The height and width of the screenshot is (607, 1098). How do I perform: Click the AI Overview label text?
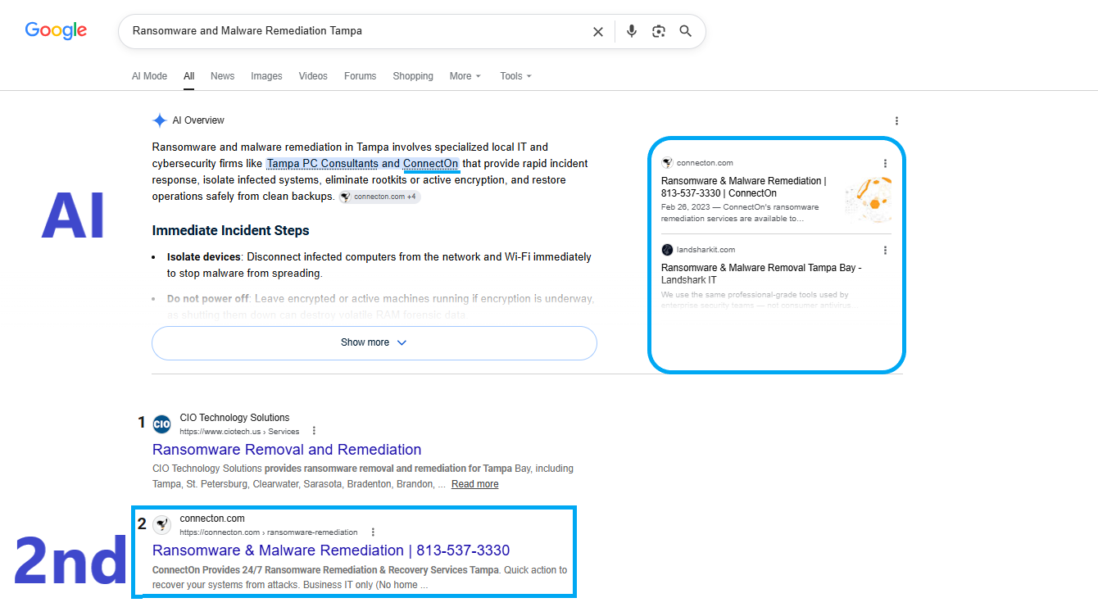pos(198,120)
